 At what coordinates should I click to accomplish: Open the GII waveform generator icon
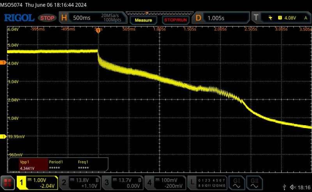click(255, 182)
